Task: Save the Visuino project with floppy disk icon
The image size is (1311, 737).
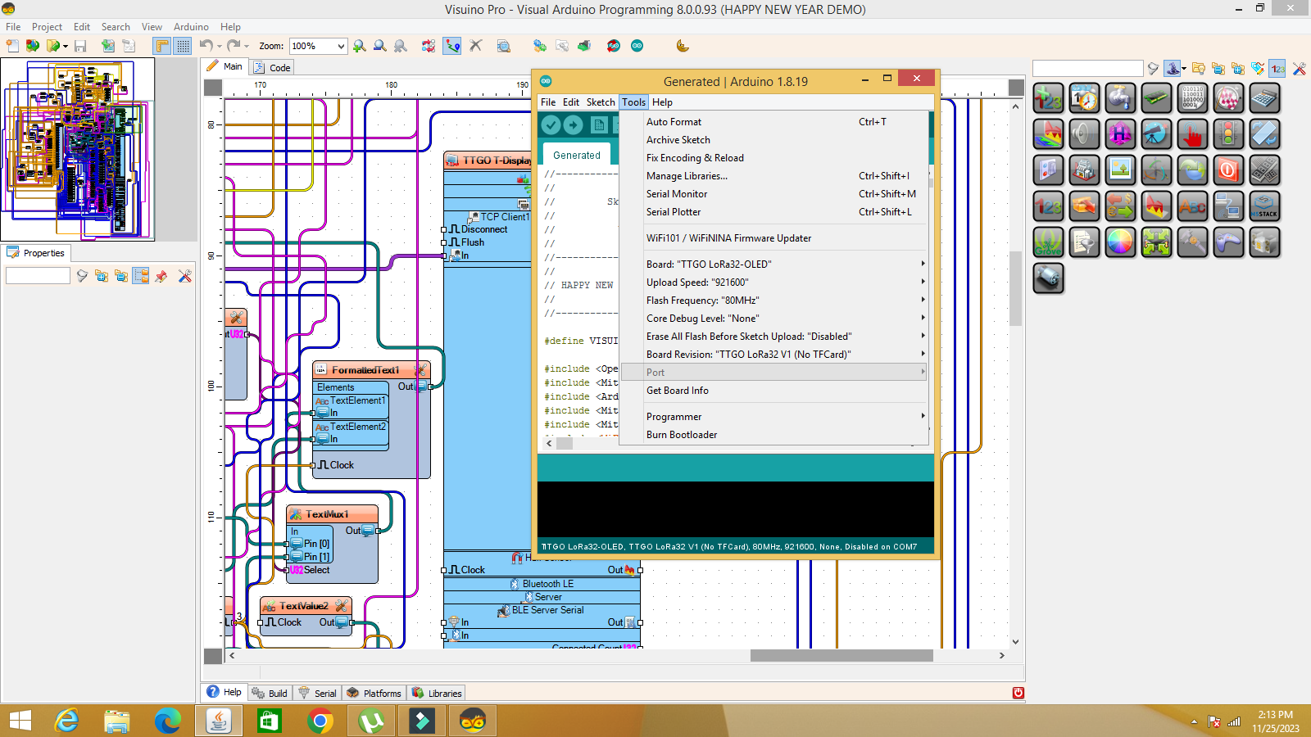Action: pos(79,46)
